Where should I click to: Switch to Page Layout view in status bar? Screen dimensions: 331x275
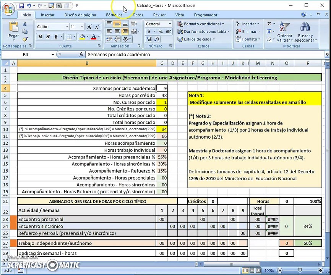[251, 270]
